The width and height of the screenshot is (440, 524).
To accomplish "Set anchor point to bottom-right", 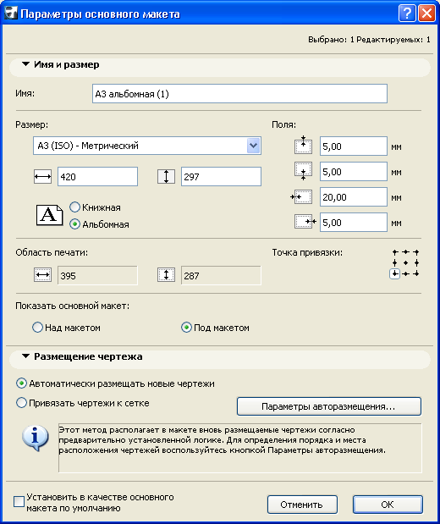I will (416, 274).
